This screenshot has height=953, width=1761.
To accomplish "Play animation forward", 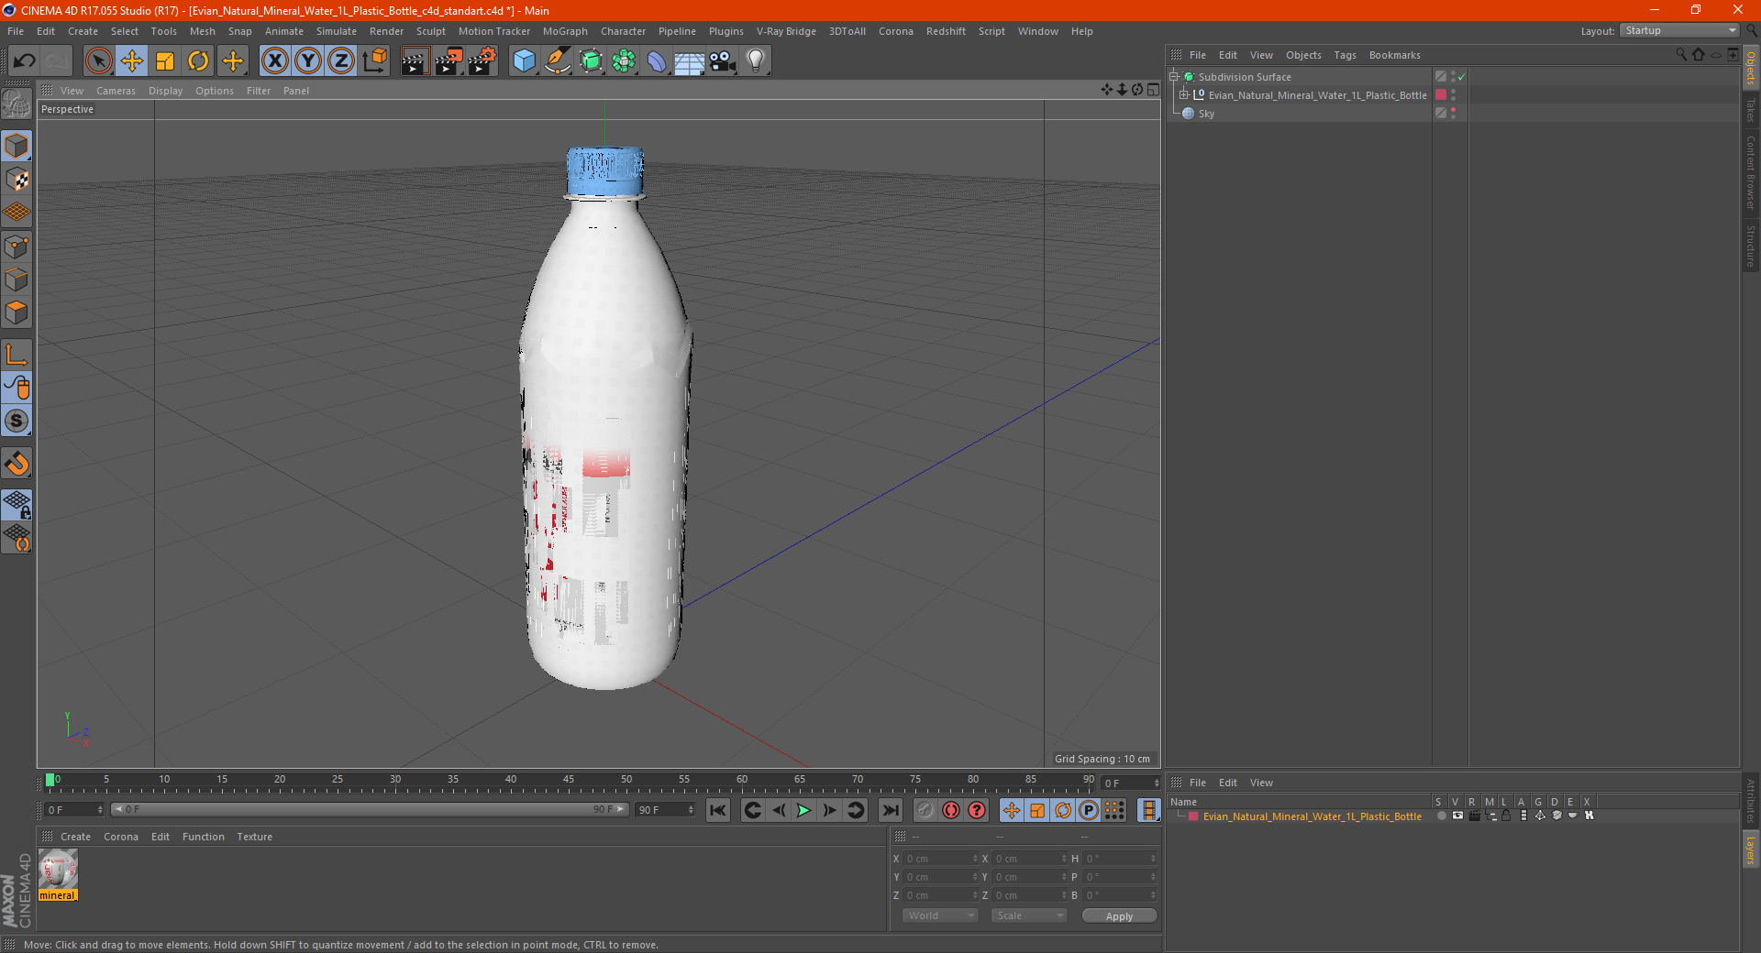I will tap(803, 810).
